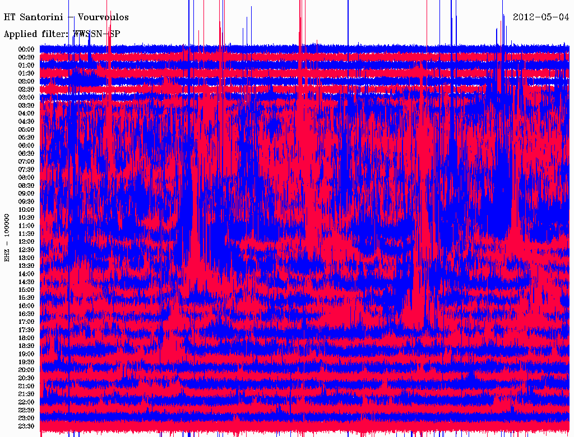Viewport: 574px width, 437px height.
Task: Select the 11:30 time label
Action: click(26, 234)
